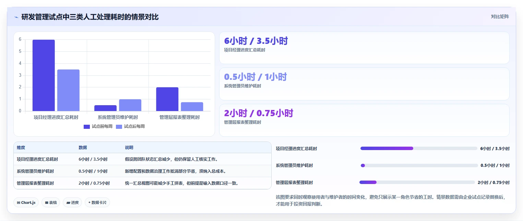Click the panel title 研发管理试点中三类人工处理耗时的情景对比

(x=90, y=17)
